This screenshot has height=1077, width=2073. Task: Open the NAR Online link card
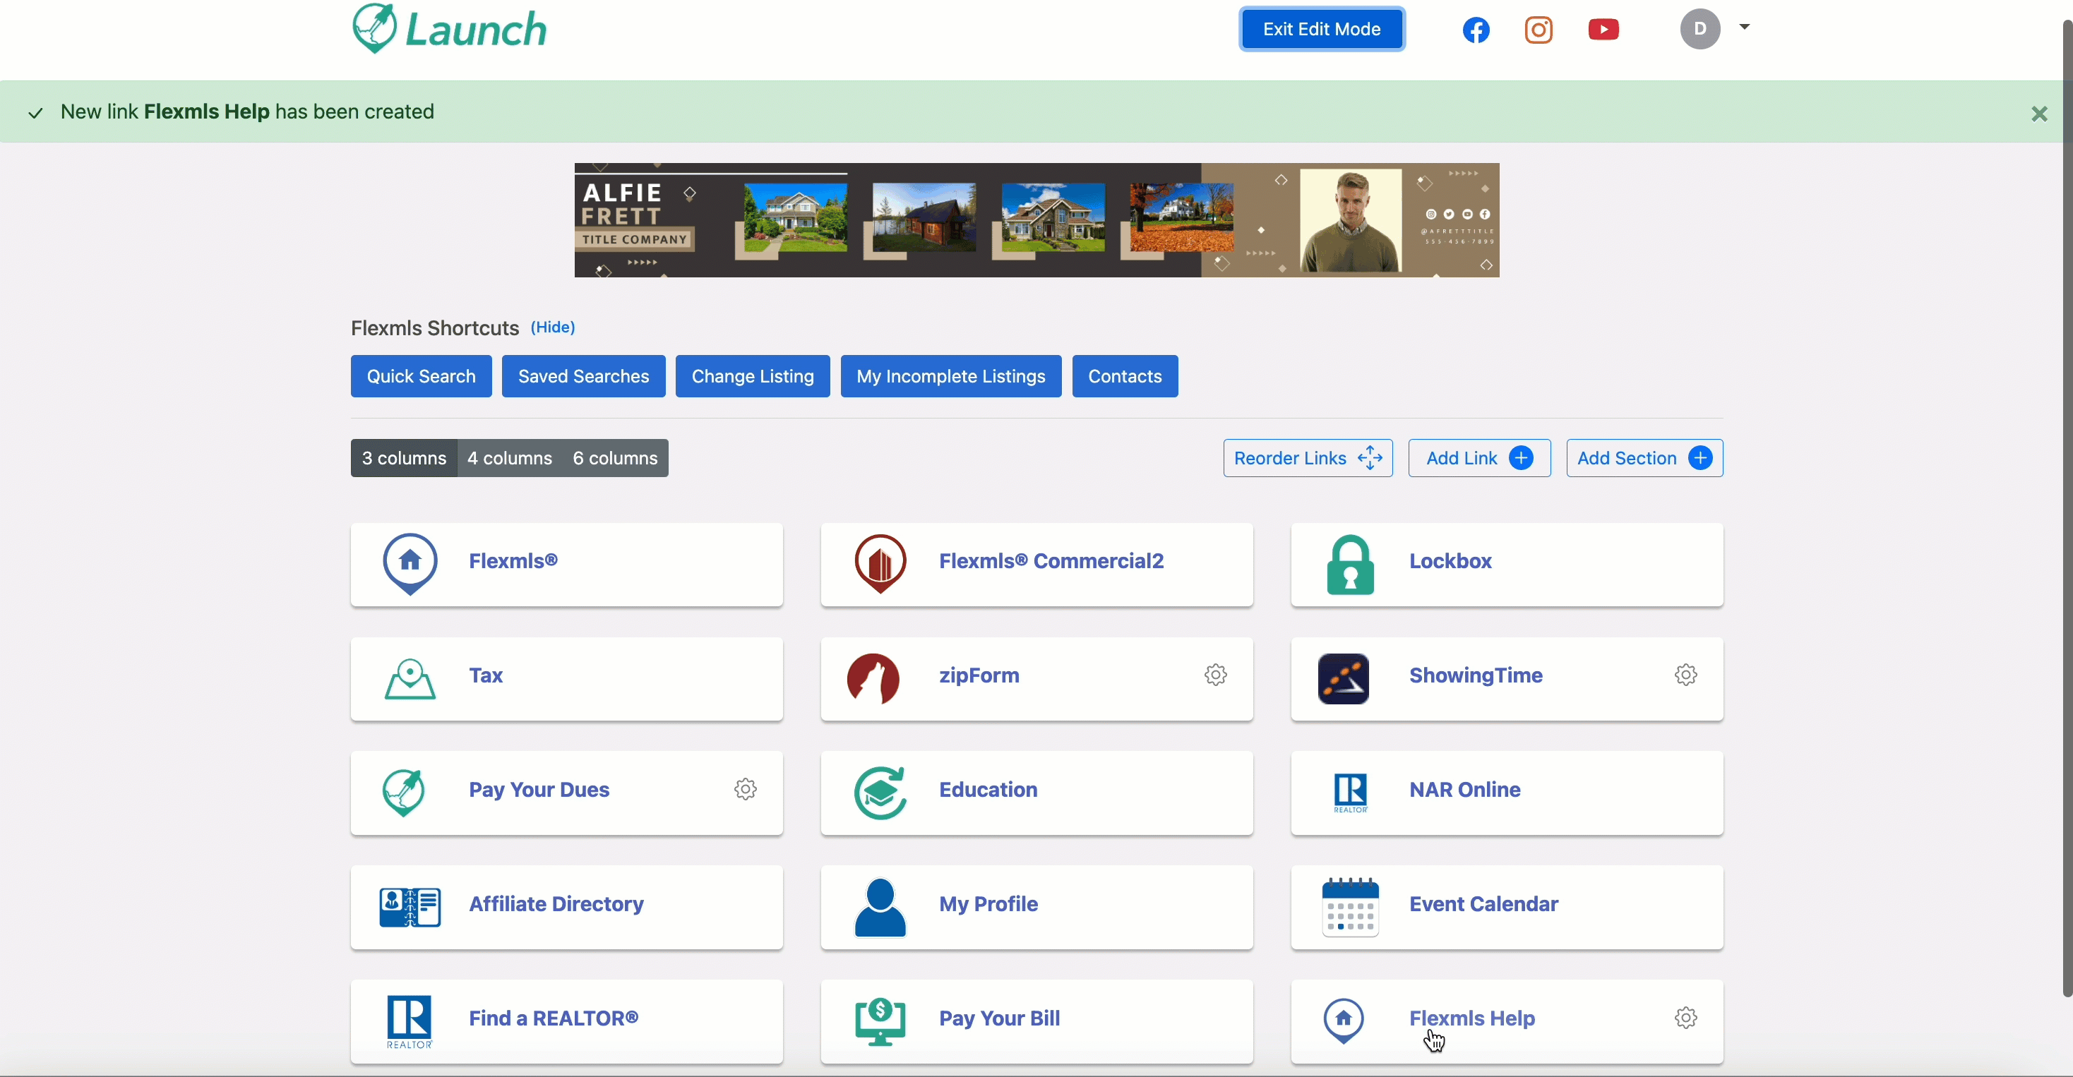pos(1507,793)
